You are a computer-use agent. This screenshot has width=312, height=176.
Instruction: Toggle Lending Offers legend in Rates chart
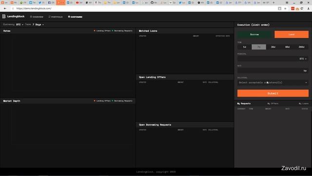pyautogui.click(x=102, y=31)
